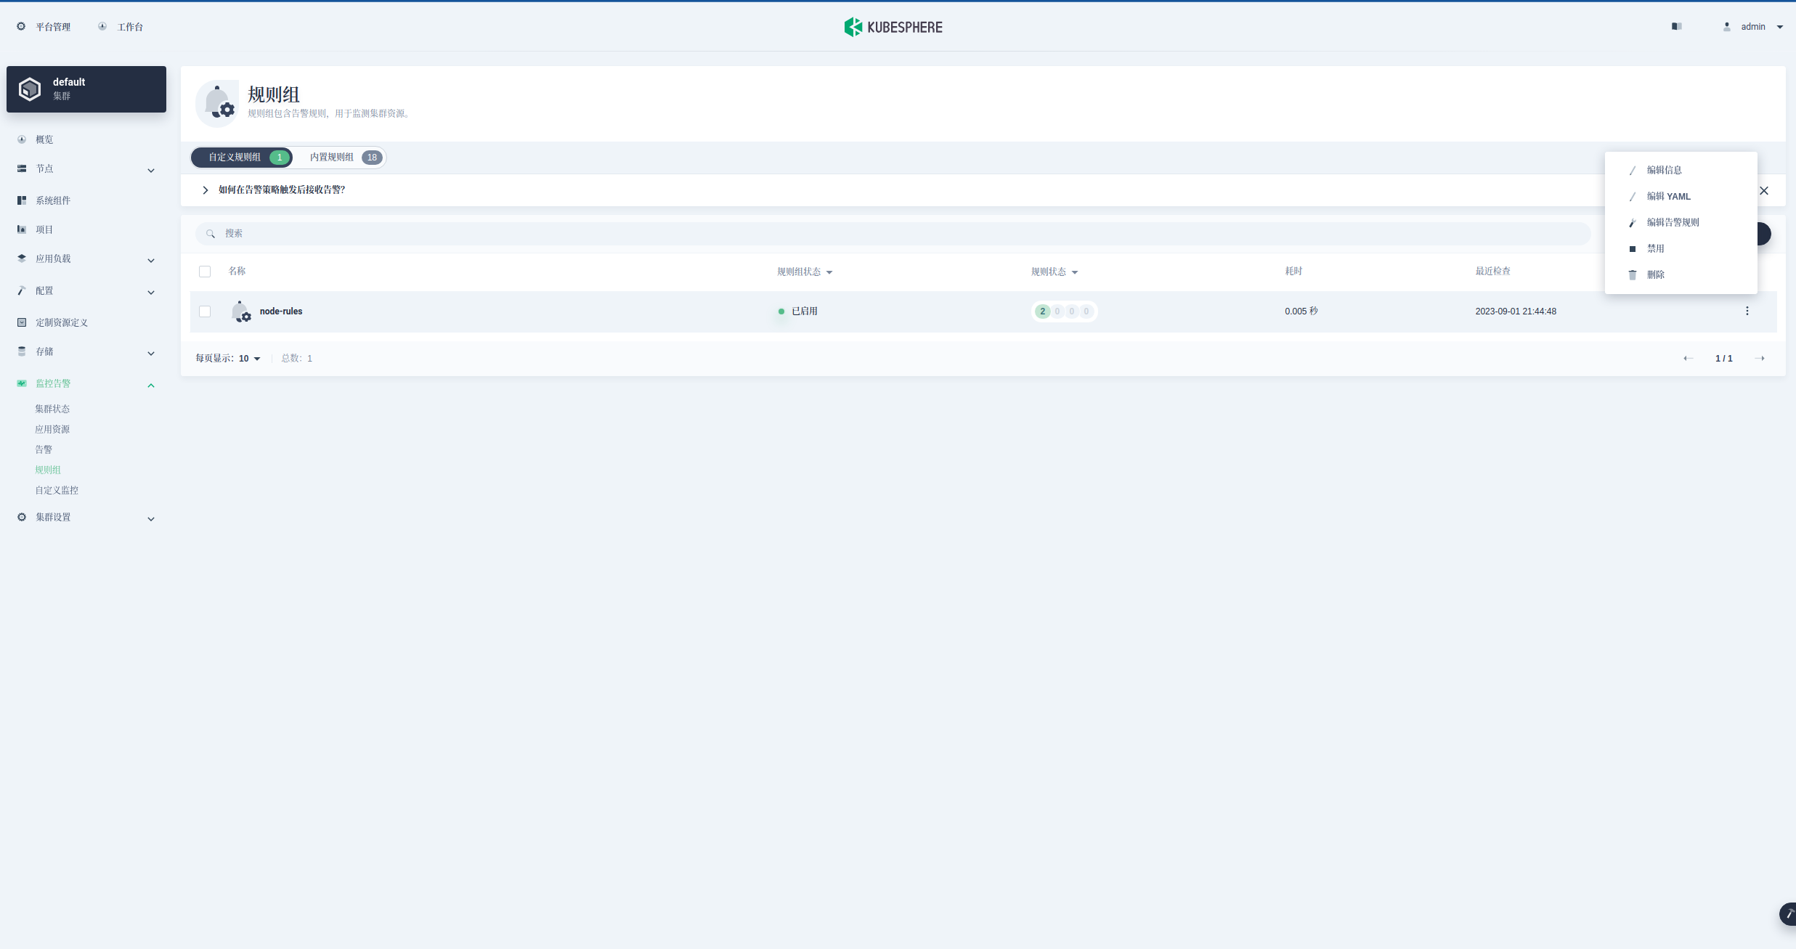Screen dimensions: 1796x949
Task: Open 项目 in sidebar
Action: 44,229
